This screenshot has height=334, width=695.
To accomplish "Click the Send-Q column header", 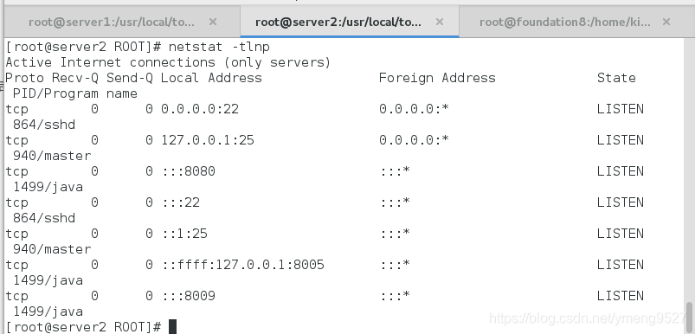I will tap(130, 79).
